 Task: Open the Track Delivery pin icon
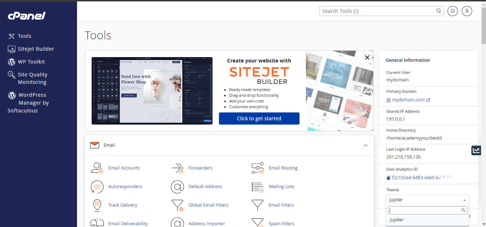(x=97, y=205)
